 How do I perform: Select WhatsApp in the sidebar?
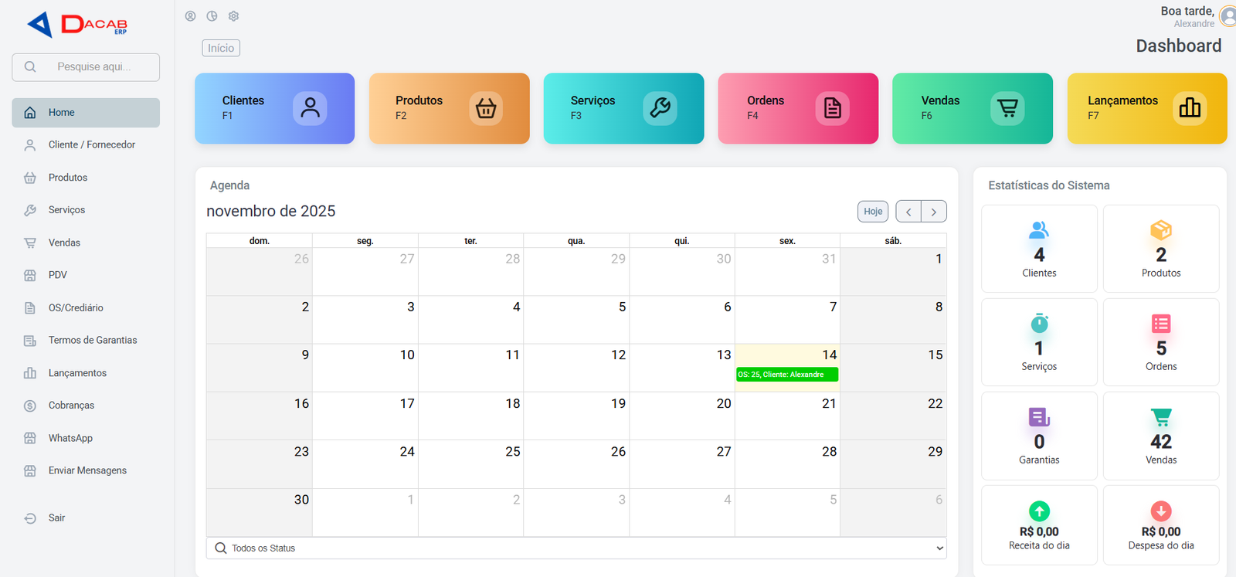[x=70, y=438]
